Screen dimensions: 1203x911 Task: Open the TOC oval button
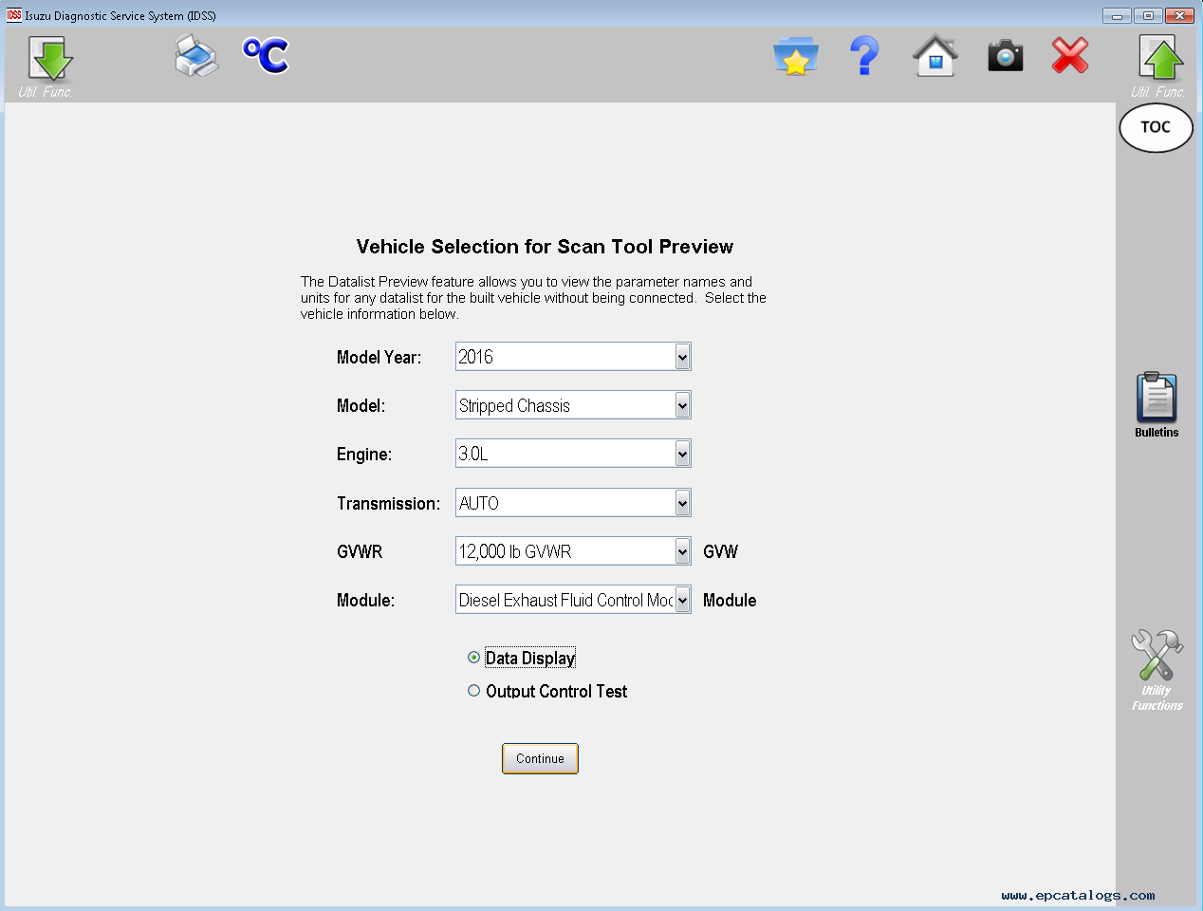(1156, 128)
